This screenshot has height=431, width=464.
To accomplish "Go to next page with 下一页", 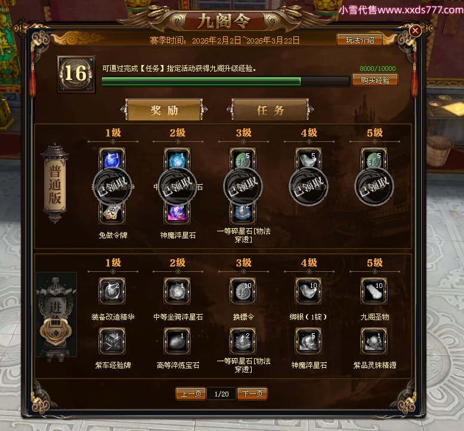I will 252,393.
